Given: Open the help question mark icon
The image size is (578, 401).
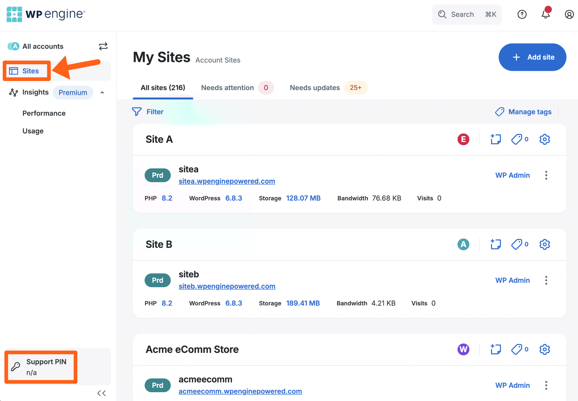Looking at the screenshot, I should coord(522,14).
